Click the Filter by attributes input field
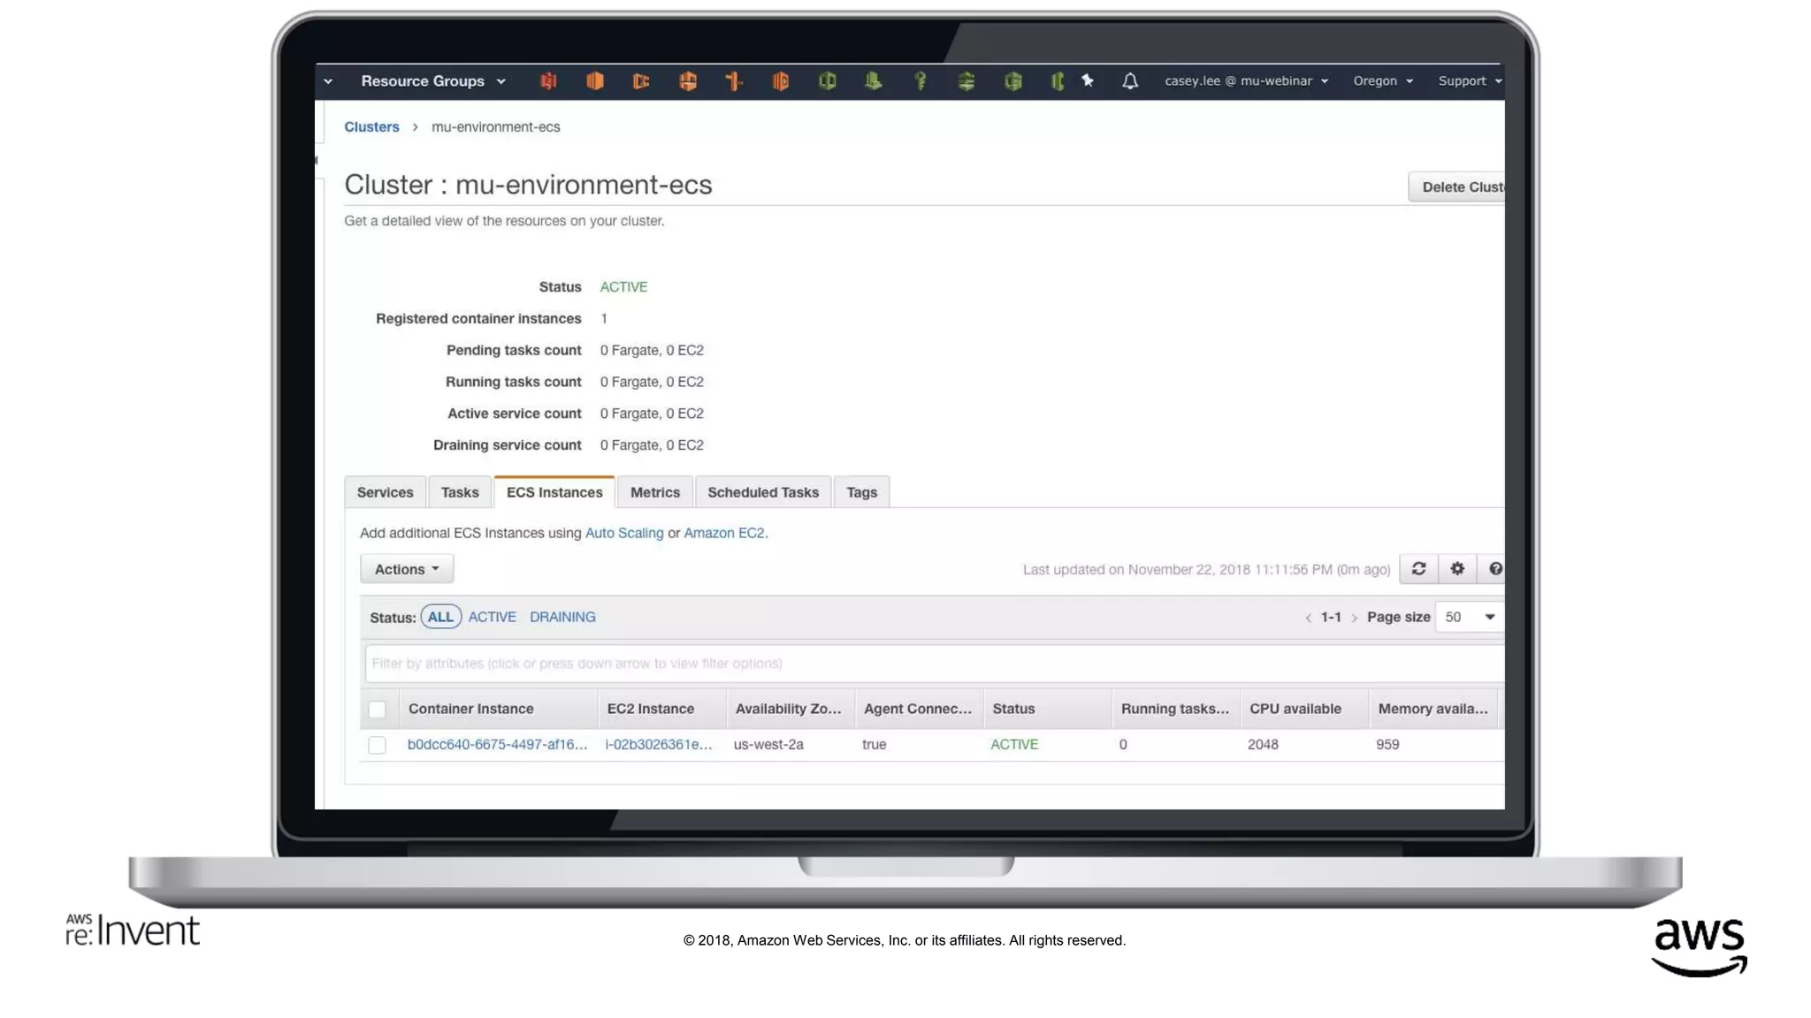1811x1018 pixels. pyautogui.click(x=935, y=664)
